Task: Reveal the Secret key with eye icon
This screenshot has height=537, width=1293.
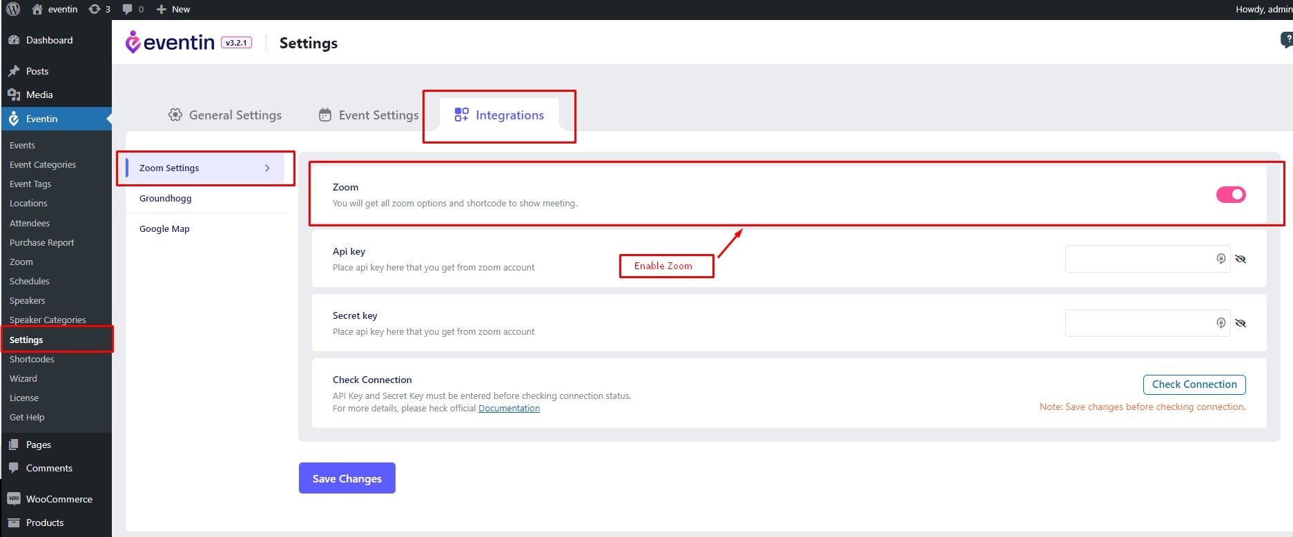Action: pyautogui.click(x=1241, y=323)
